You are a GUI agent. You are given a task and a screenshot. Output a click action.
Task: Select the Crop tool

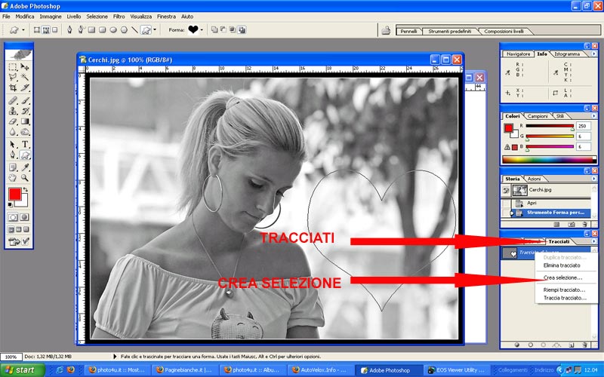click(x=13, y=87)
